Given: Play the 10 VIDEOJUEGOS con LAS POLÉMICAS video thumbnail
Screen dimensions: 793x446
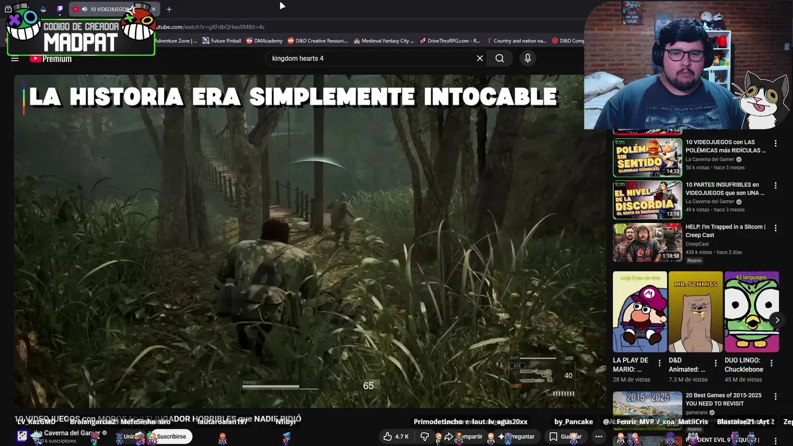Looking at the screenshot, I should coord(647,157).
